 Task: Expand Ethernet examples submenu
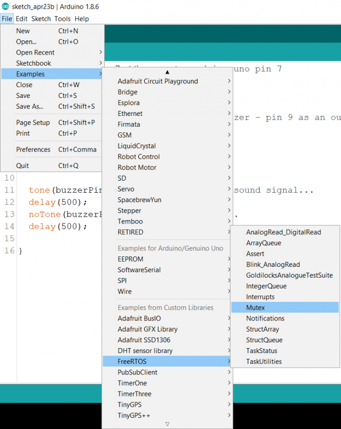(x=168, y=113)
